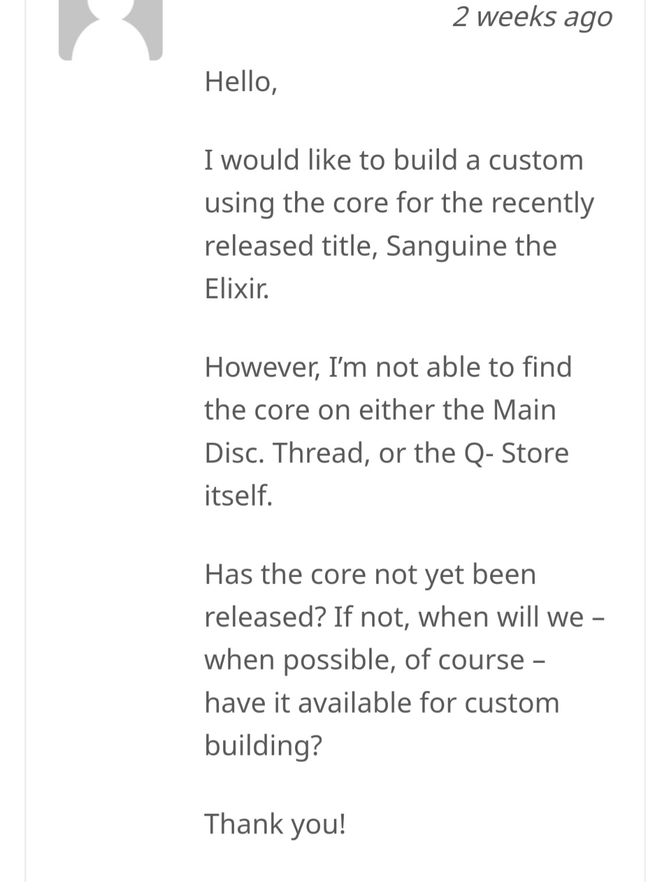The image size is (669, 882).
Task: Click the line "have it available for custom"
Action: (x=382, y=703)
